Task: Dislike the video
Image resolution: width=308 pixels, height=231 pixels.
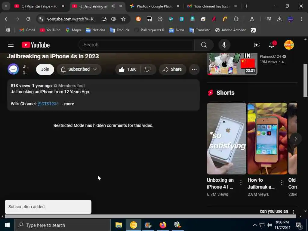Action: 148,69
